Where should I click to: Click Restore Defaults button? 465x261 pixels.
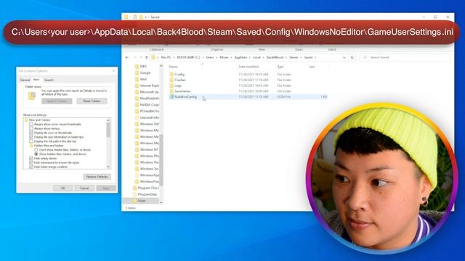[97, 177]
